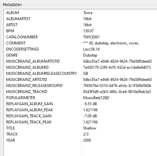Click the GENRE value Dubstep
The width and height of the screenshot is (157, 156).
[90, 55]
